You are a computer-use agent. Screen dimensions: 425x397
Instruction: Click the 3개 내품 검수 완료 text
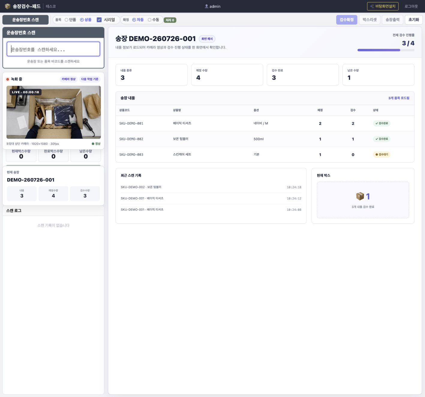pos(363,207)
